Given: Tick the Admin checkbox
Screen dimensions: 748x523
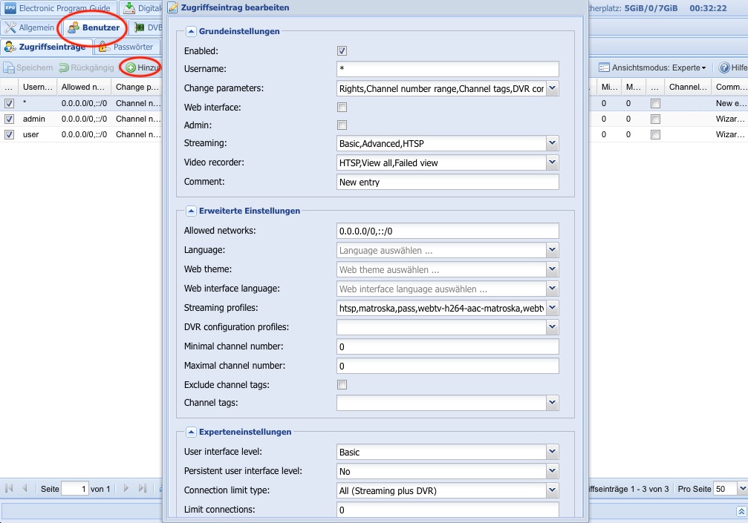Looking at the screenshot, I should point(342,125).
